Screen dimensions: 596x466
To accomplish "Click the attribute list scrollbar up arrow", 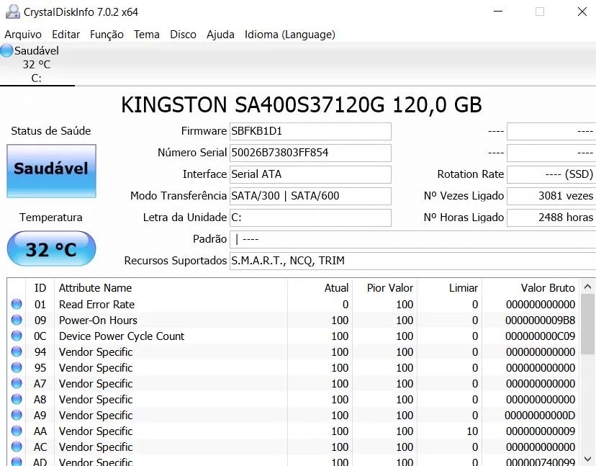I will pos(587,287).
